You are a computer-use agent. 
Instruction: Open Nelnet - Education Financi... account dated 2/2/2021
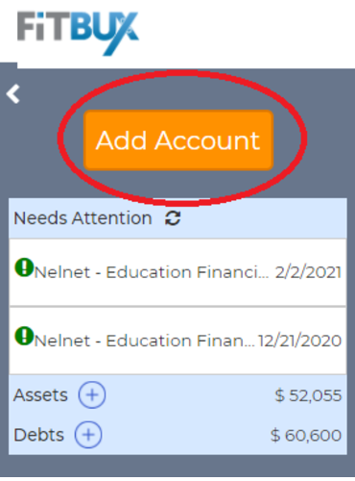(x=152, y=272)
